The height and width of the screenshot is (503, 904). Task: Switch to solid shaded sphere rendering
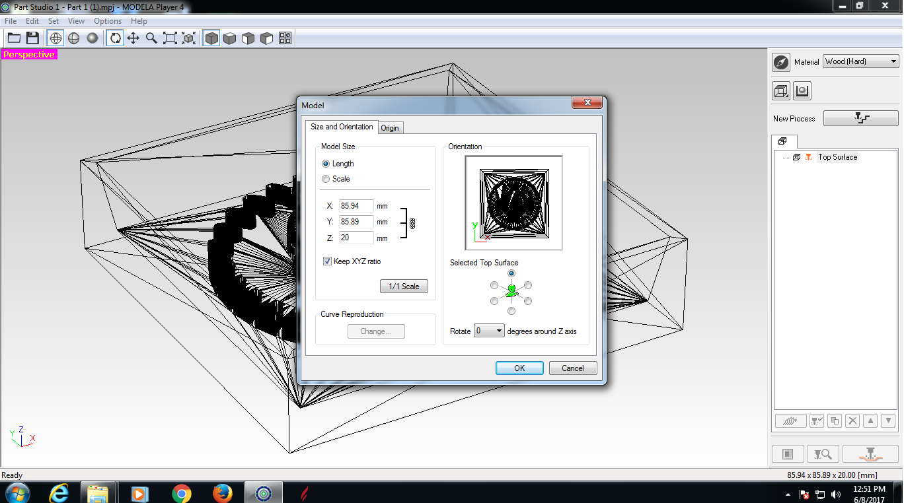(x=93, y=38)
